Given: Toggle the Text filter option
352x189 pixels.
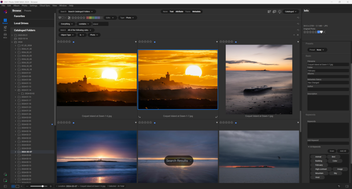Looking at the screenshot, I should (172, 11).
